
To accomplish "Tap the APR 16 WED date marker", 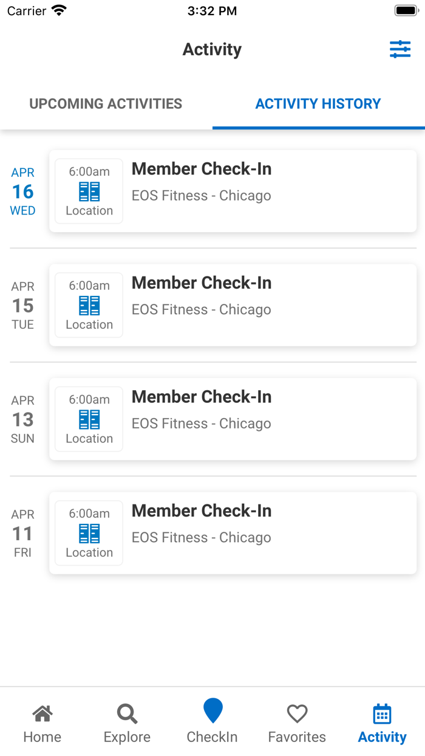I will 22,191.
